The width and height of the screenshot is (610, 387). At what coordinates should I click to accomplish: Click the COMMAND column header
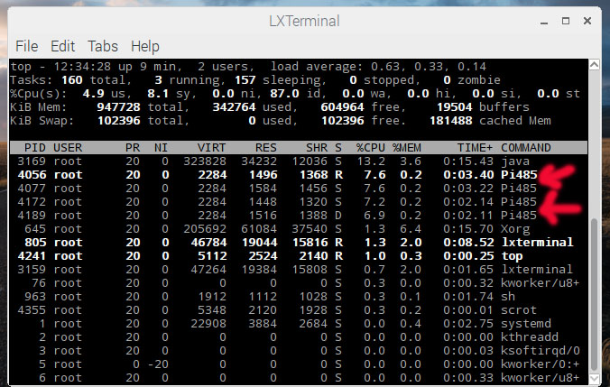(x=525, y=148)
